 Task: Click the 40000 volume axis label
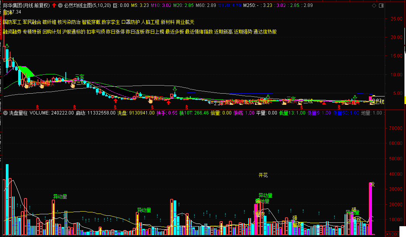[396, 174]
